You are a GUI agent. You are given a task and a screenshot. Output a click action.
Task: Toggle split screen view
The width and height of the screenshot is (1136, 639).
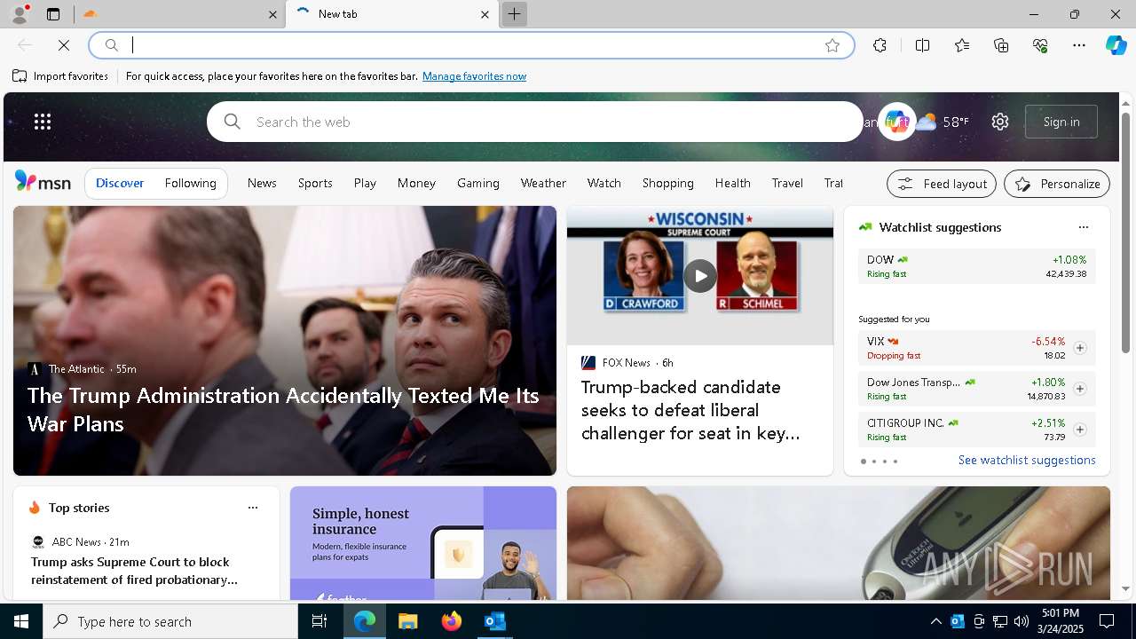pos(922,45)
